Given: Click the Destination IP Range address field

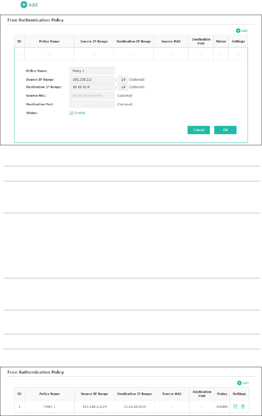Looking at the screenshot, I should point(92,87).
